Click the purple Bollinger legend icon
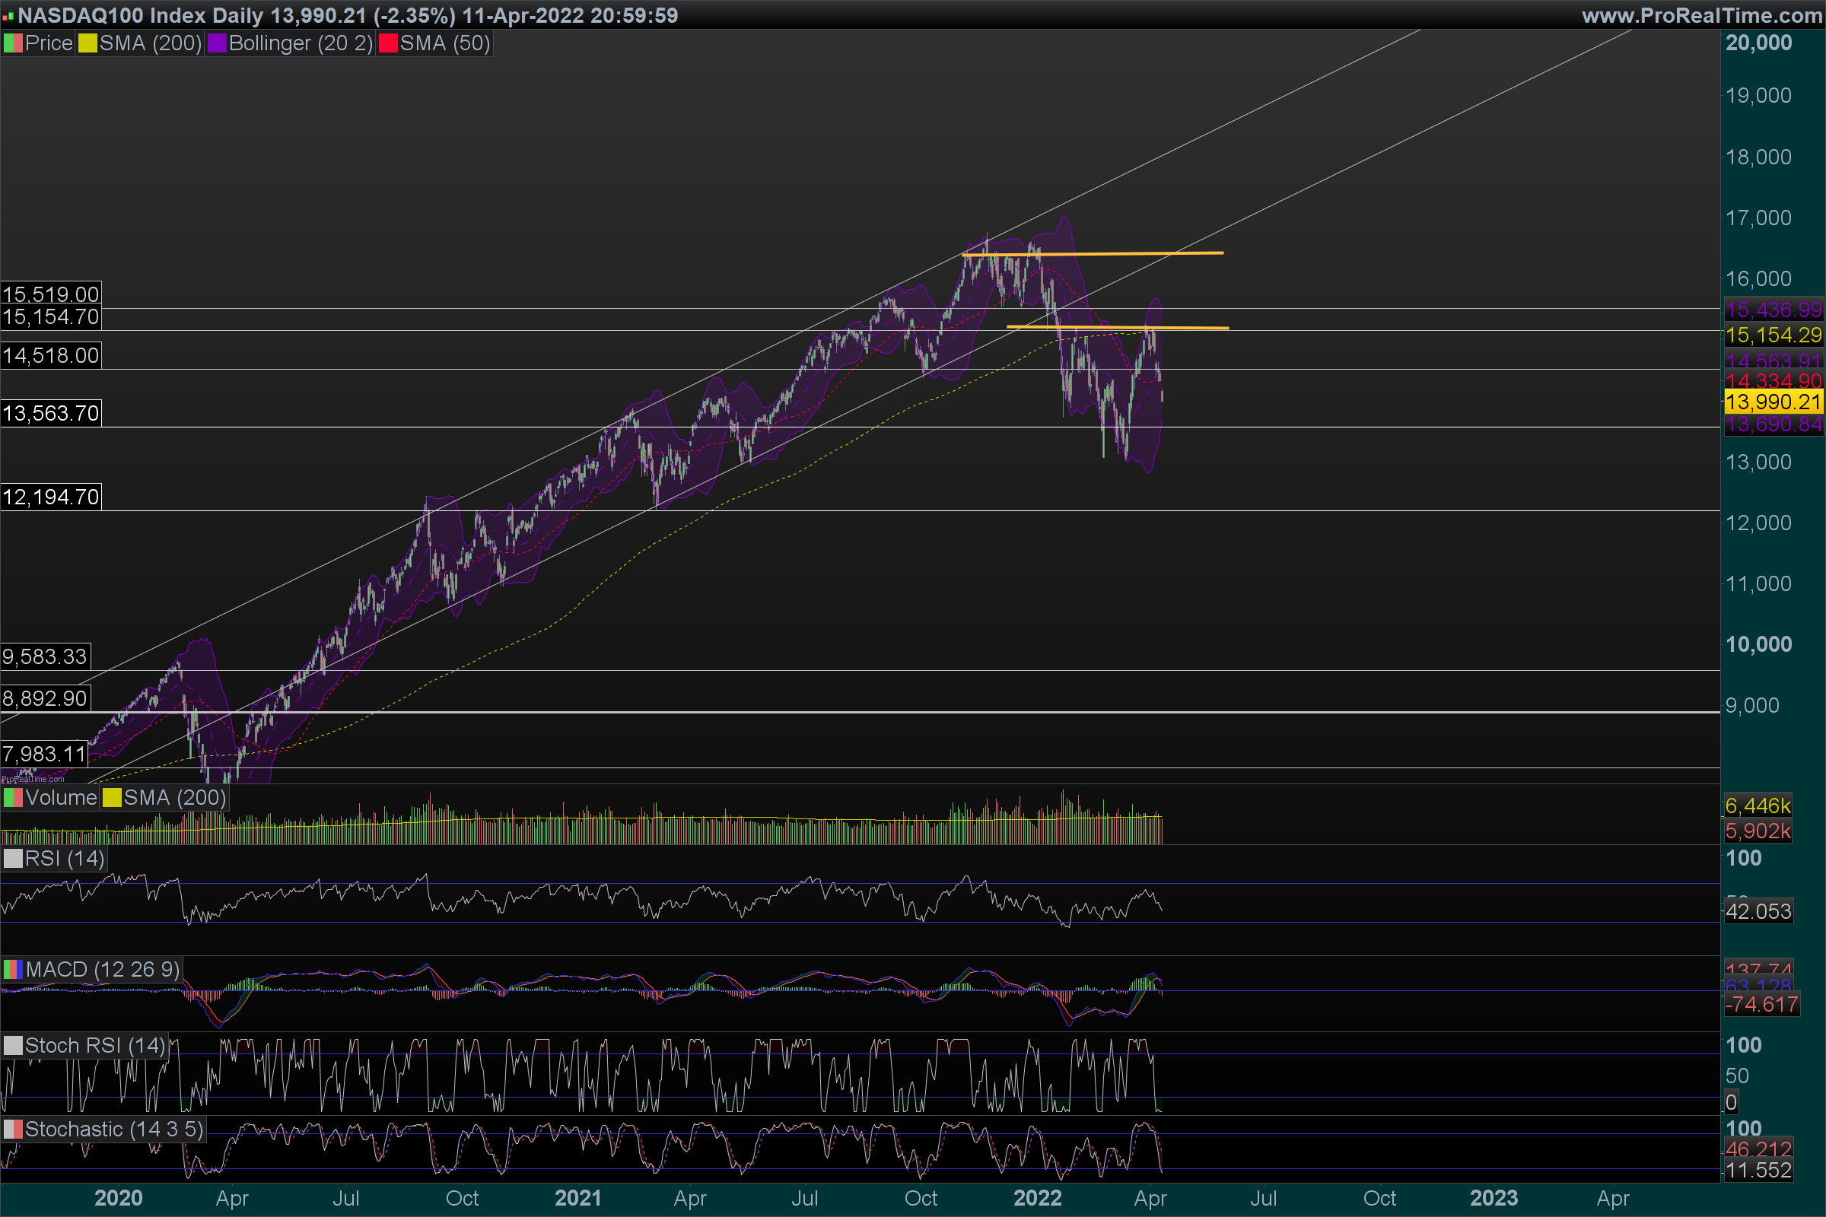 click(217, 43)
